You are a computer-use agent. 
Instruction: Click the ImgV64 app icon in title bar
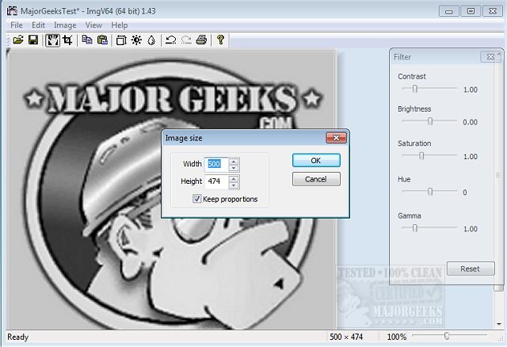[x=12, y=10]
